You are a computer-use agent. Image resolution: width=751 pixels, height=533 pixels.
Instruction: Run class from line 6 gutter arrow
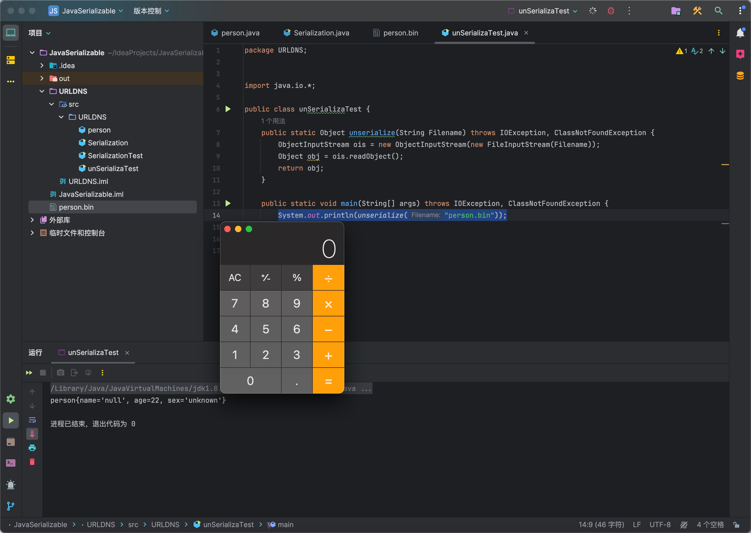(228, 109)
